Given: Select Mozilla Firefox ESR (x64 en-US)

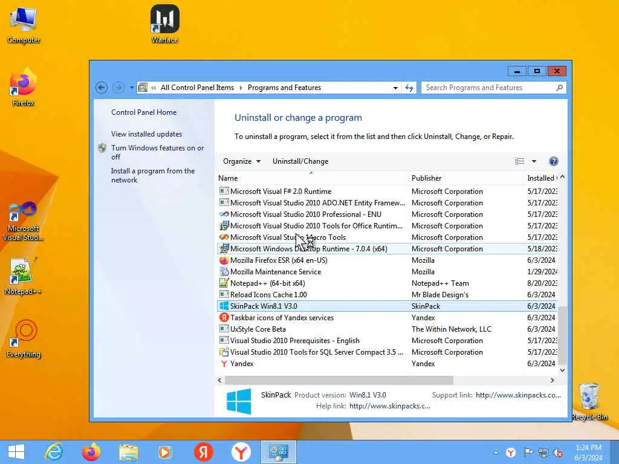Looking at the screenshot, I should point(387,260).
